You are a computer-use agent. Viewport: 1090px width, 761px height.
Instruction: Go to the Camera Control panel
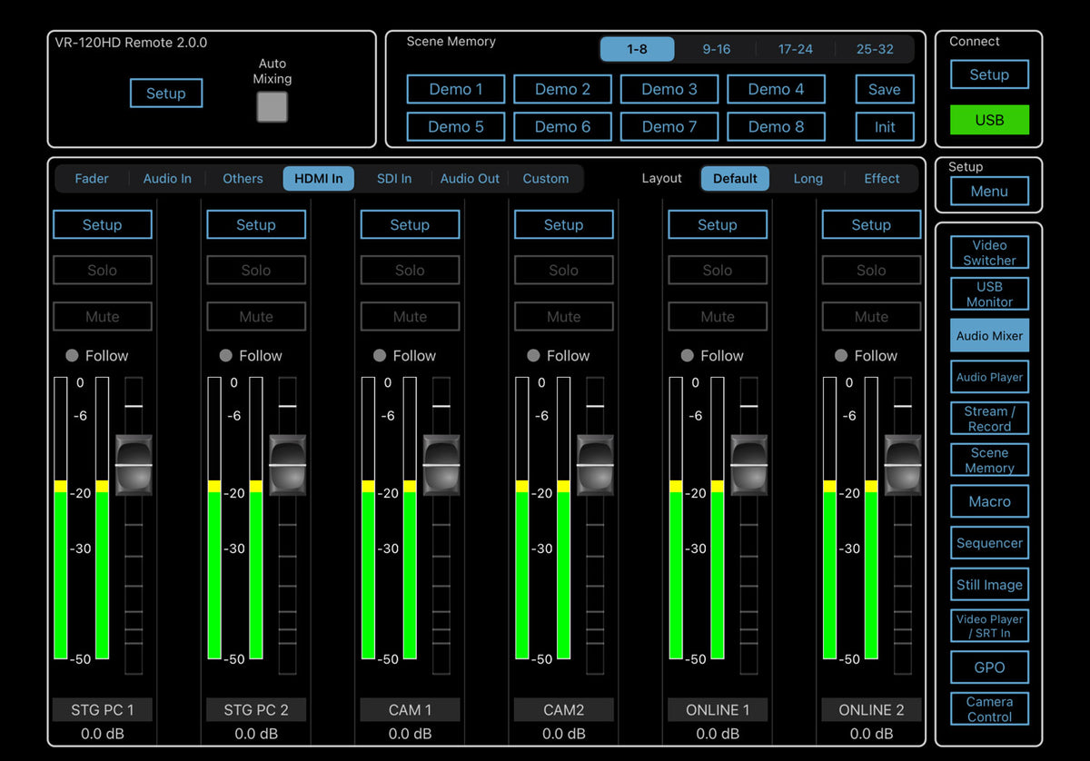pos(989,709)
